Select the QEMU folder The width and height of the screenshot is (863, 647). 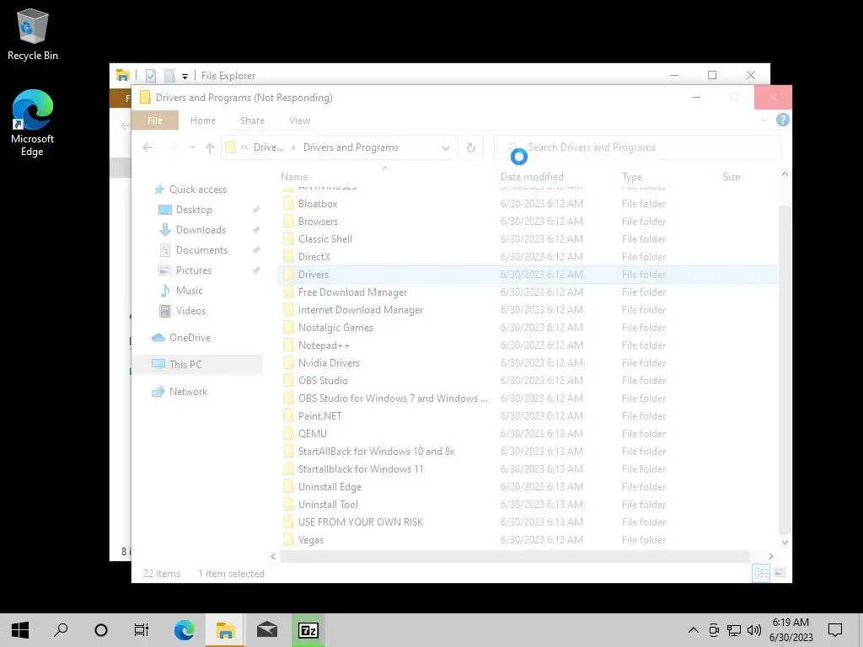tap(312, 434)
